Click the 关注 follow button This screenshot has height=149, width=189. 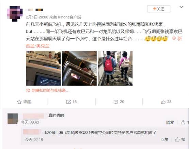pos(159,9)
